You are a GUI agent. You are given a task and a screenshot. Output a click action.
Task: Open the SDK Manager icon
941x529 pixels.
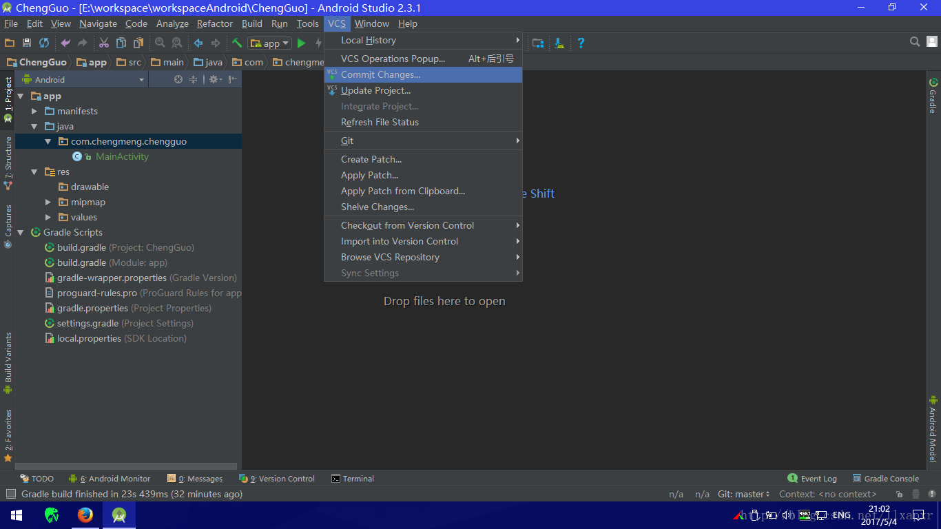(559, 43)
